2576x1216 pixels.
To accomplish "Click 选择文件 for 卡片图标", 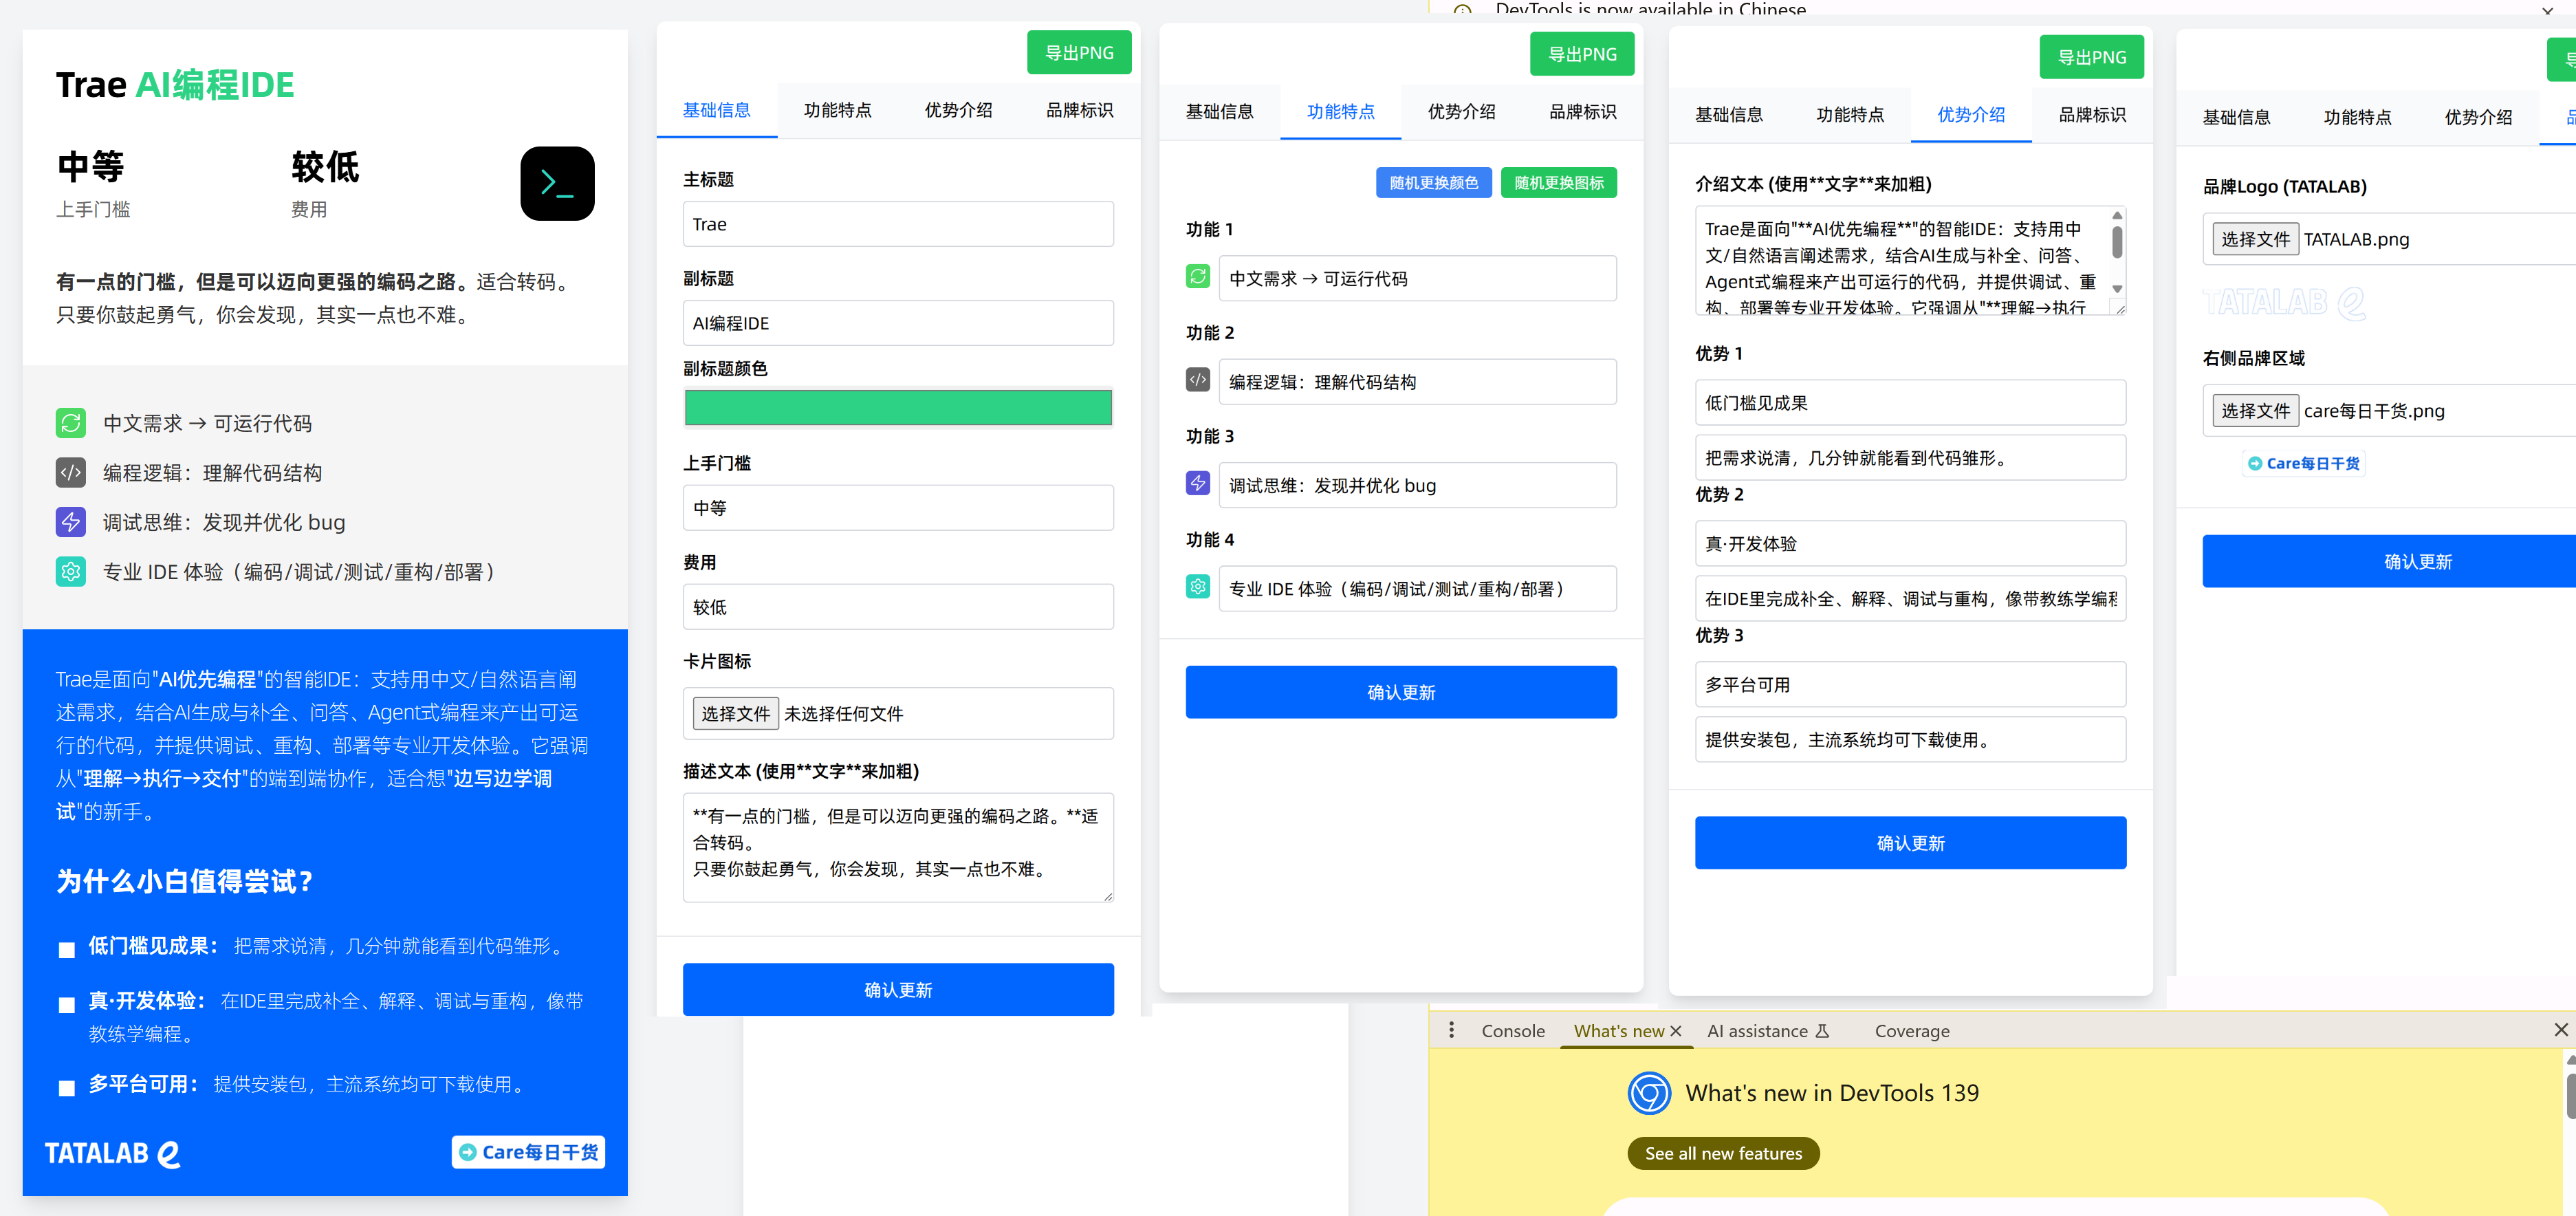I will point(736,714).
